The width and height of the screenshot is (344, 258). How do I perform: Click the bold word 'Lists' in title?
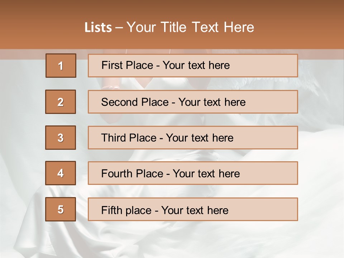(98, 28)
